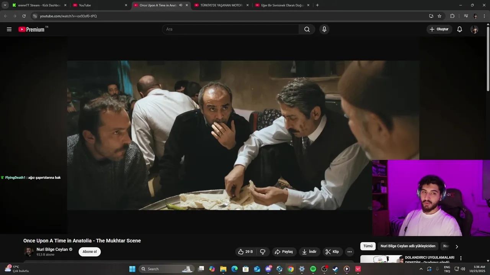The width and height of the screenshot is (490, 275).
Task: Mute the Once Upon A Time tab audio
Action: pos(181,5)
